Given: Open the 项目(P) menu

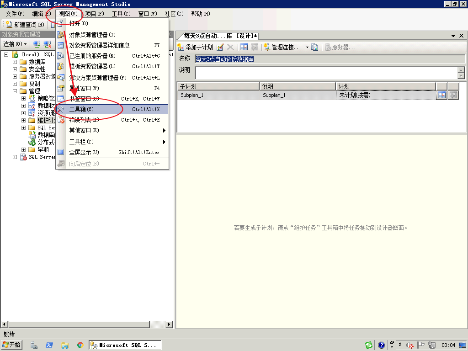Looking at the screenshot, I should (94, 14).
